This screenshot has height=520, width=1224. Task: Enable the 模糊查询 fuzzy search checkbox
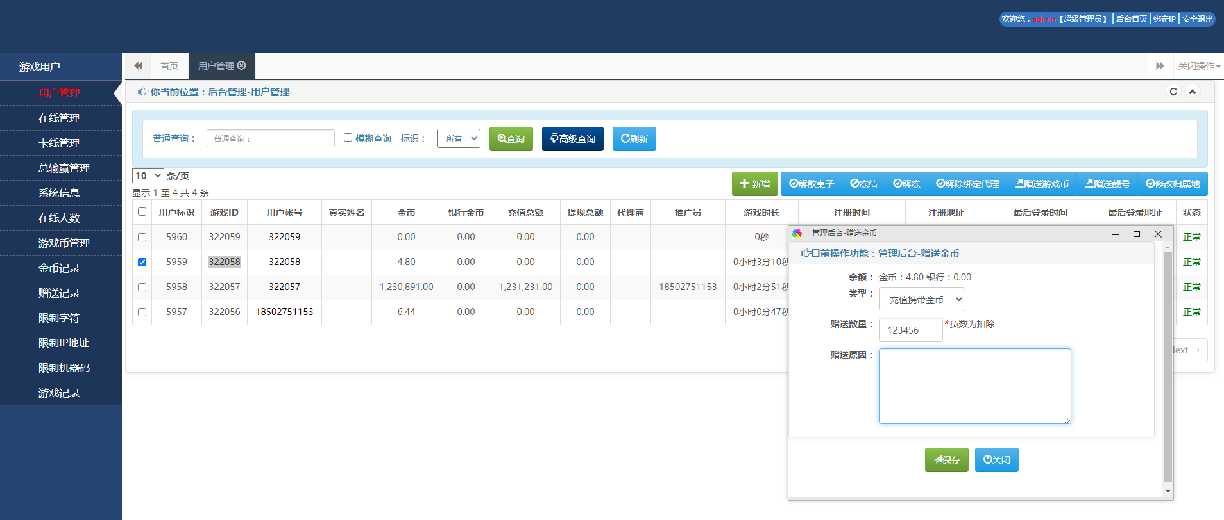348,138
